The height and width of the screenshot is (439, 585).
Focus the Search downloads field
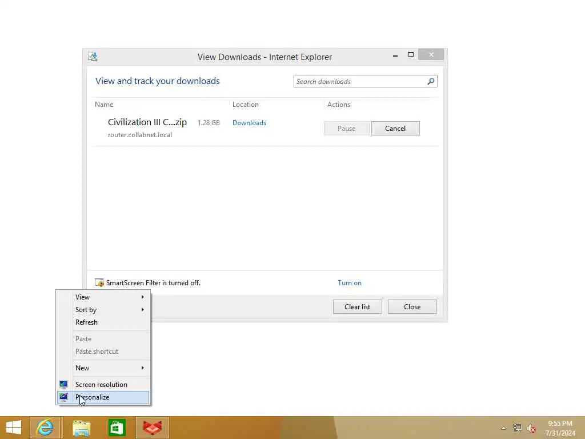pyautogui.click(x=365, y=81)
